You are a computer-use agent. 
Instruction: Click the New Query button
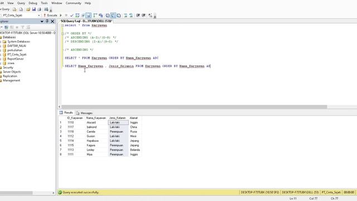click(x=5, y=9)
